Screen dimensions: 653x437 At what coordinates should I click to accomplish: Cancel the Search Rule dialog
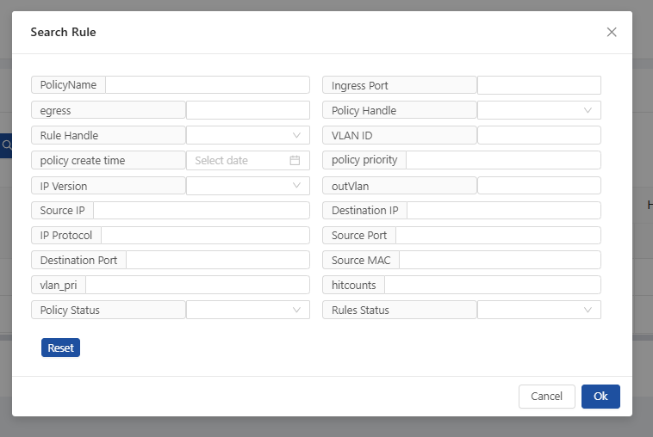547,397
